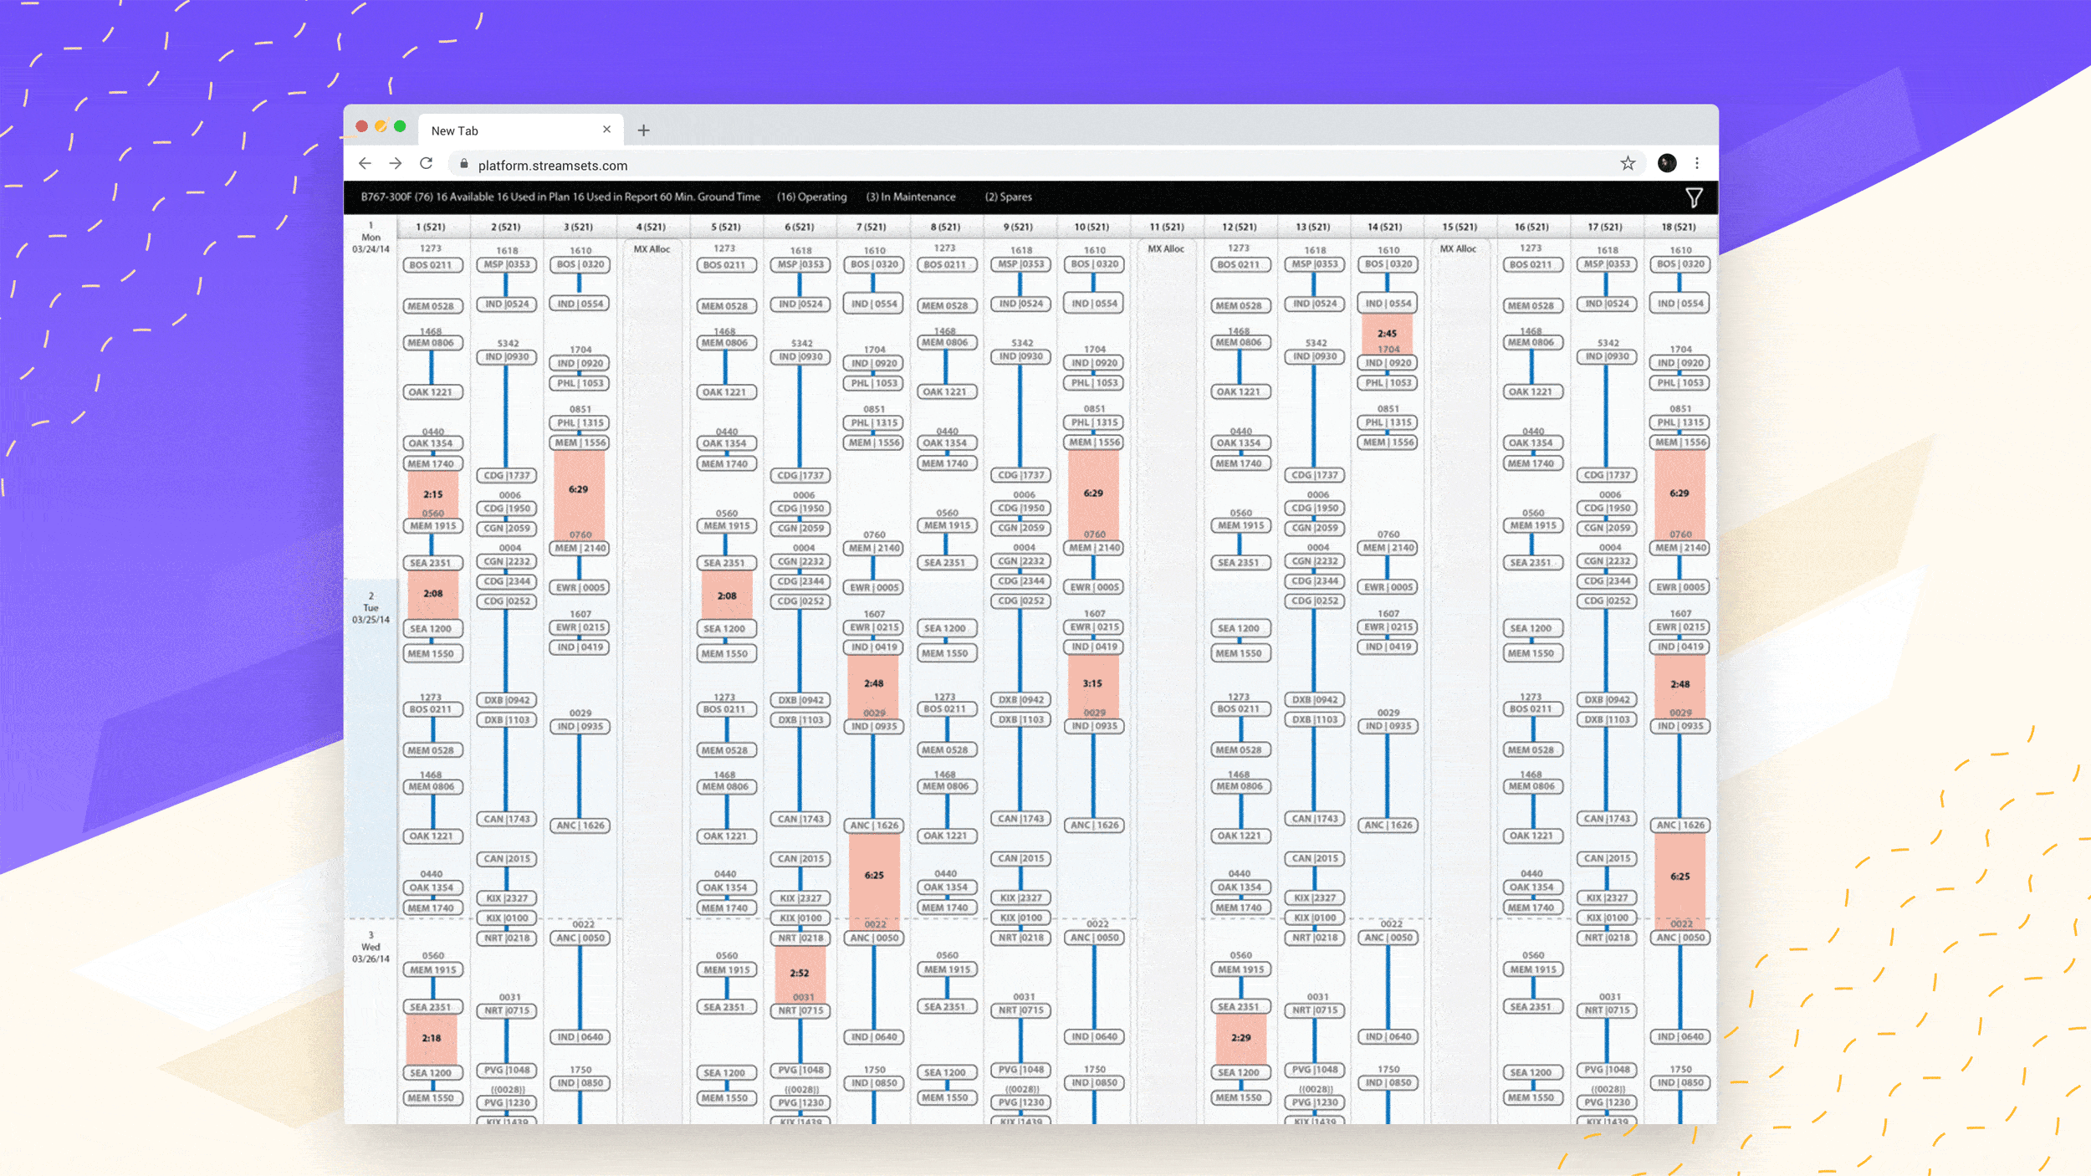2091x1176 pixels.
Task: Bookmark page with the star icon
Action: pyautogui.click(x=1627, y=164)
